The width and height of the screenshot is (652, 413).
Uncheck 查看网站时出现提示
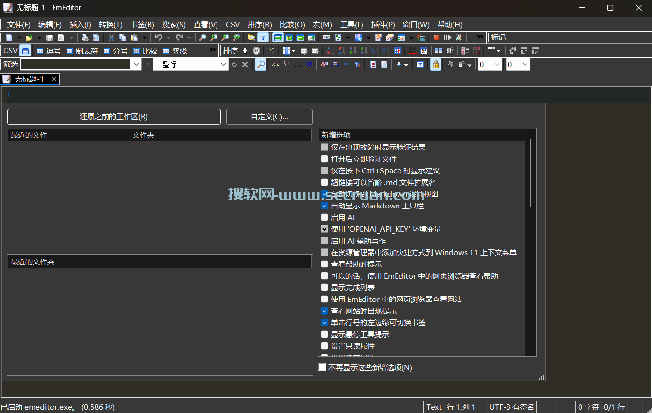pos(325,311)
